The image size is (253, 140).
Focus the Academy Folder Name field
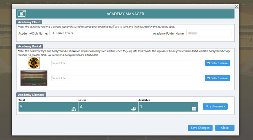[208, 33]
